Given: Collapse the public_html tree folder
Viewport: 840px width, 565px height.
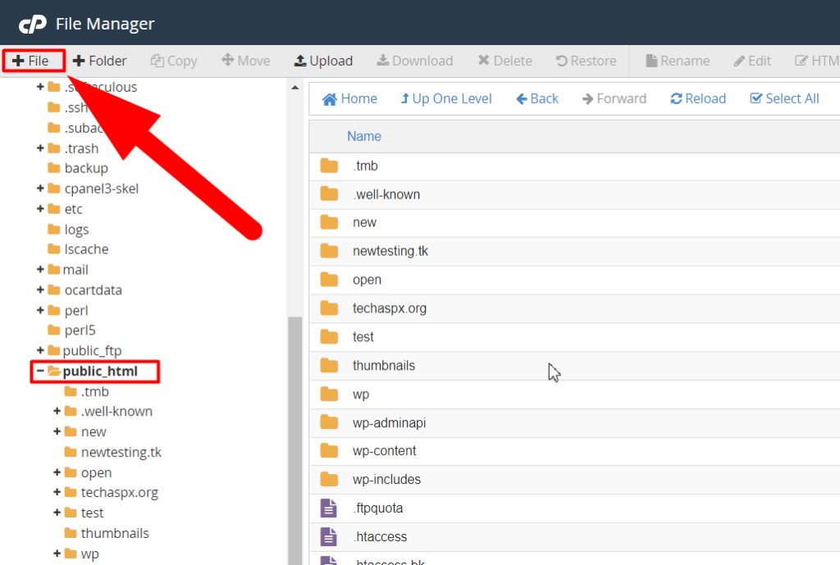Looking at the screenshot, I should (40, 371).
